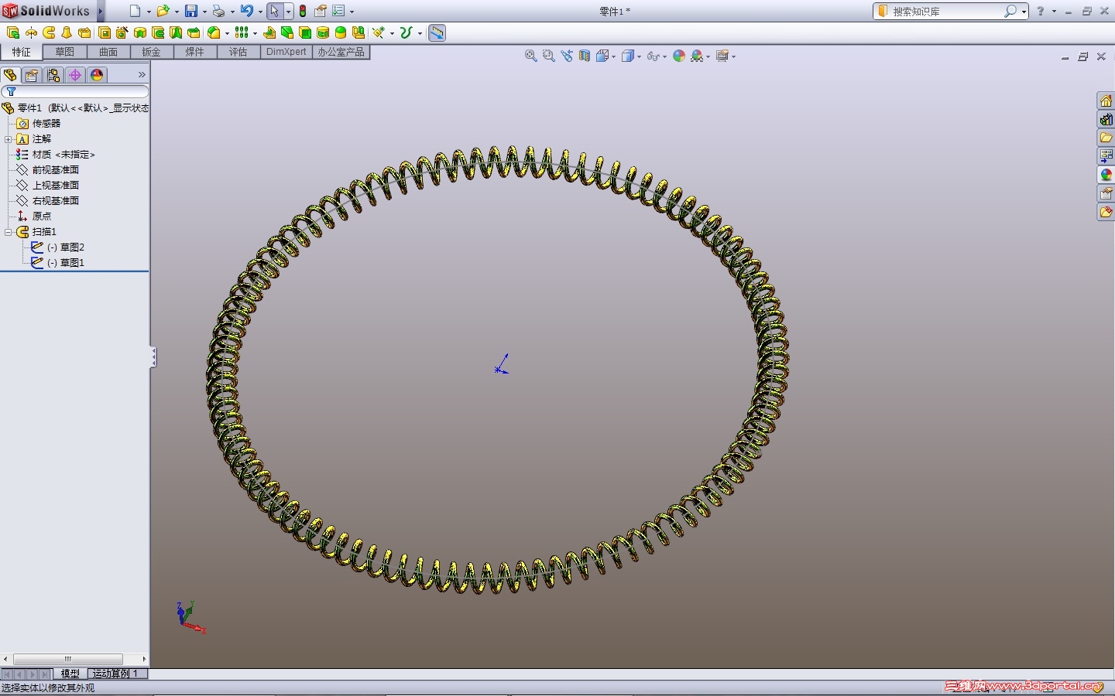Open the DimXpert tab
This screenshot has width=1115, height=696.
[x=286, y=52]
